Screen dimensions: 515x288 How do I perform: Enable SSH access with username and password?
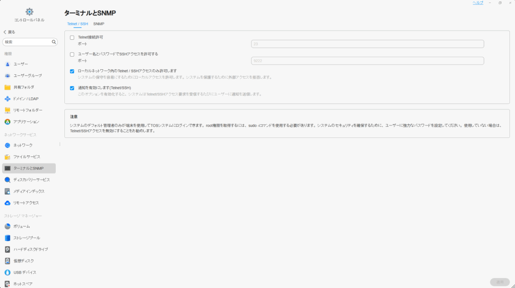pos(72,54)
